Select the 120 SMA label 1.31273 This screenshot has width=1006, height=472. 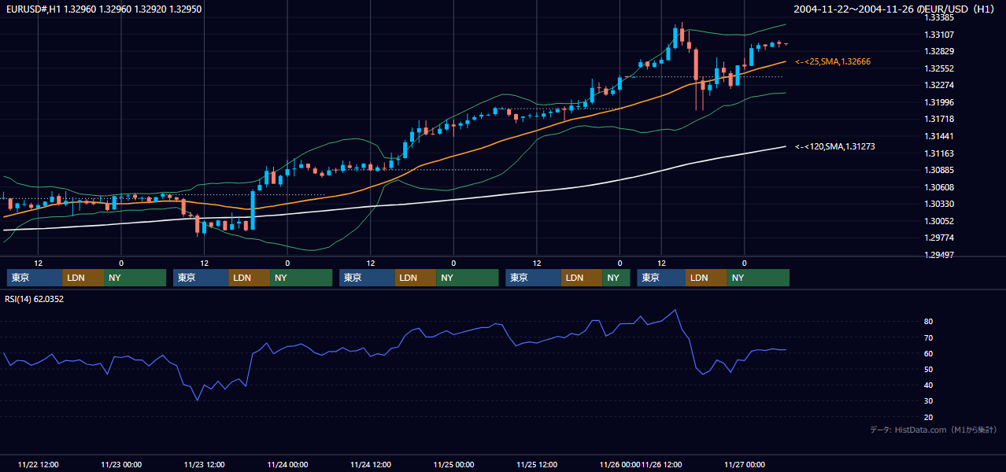click(x=834, y=146)
